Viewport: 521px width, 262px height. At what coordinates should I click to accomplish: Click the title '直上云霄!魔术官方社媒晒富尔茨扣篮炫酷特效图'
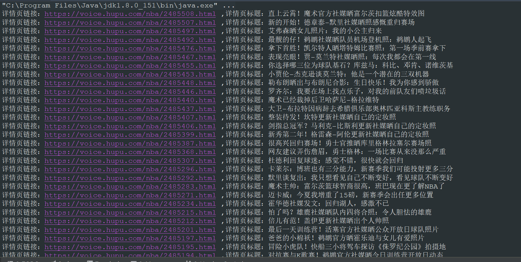click(x=346, y=14)
